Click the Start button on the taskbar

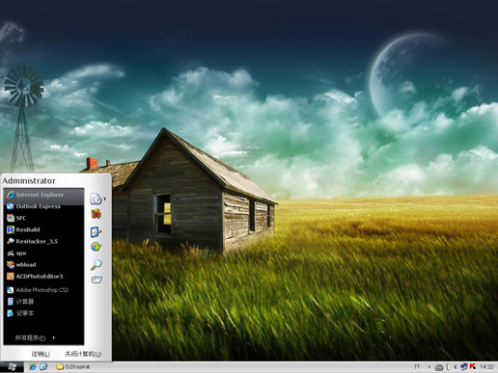click(x=12, y=367)
